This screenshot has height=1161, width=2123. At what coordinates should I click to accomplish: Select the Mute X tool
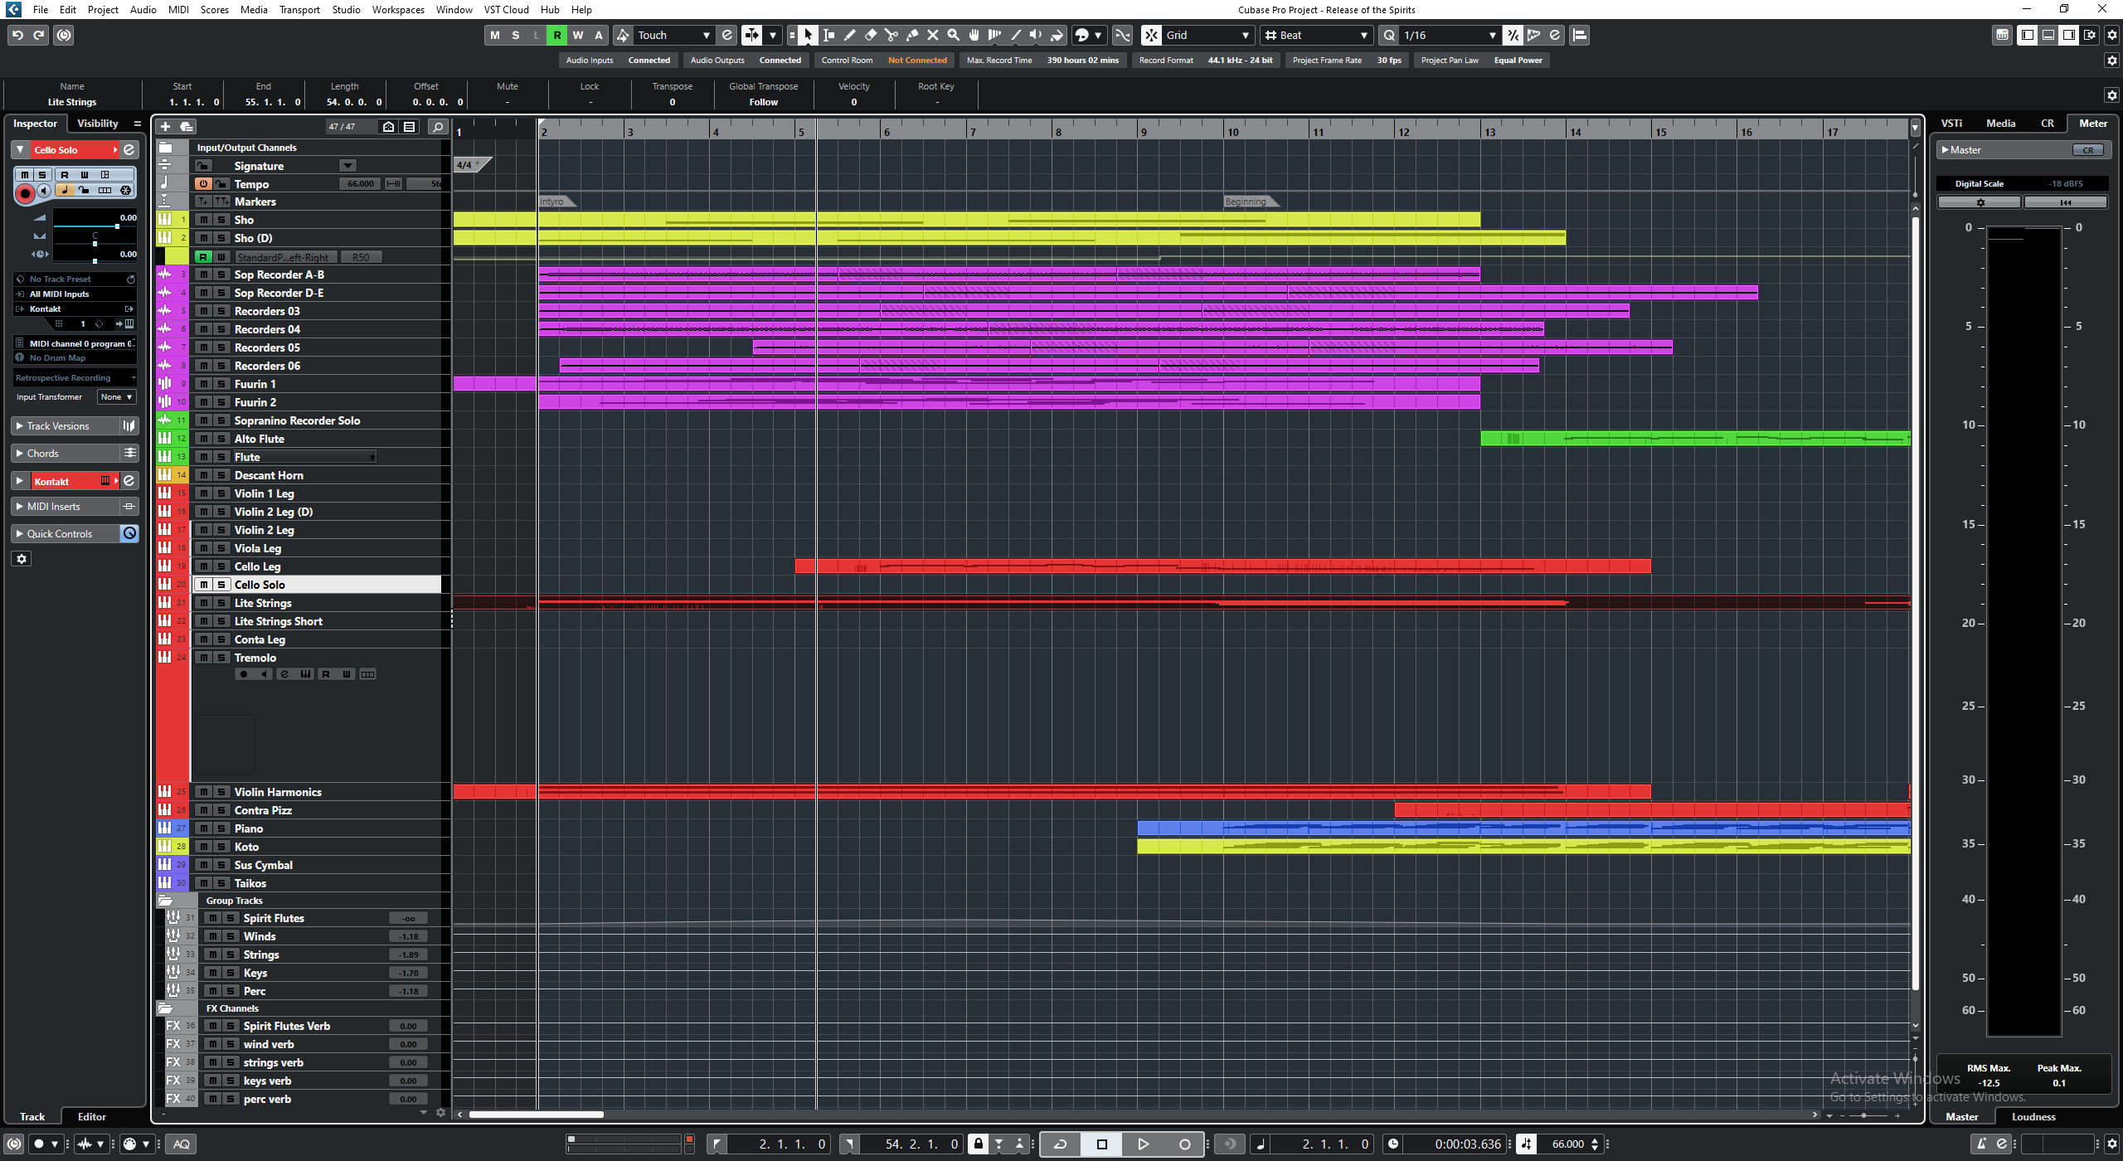tap(932, 35)
